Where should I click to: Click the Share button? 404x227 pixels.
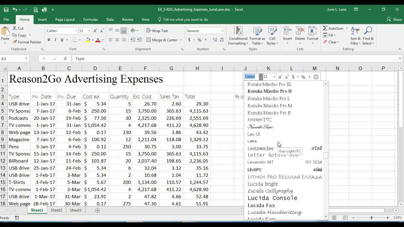[394, 20]
